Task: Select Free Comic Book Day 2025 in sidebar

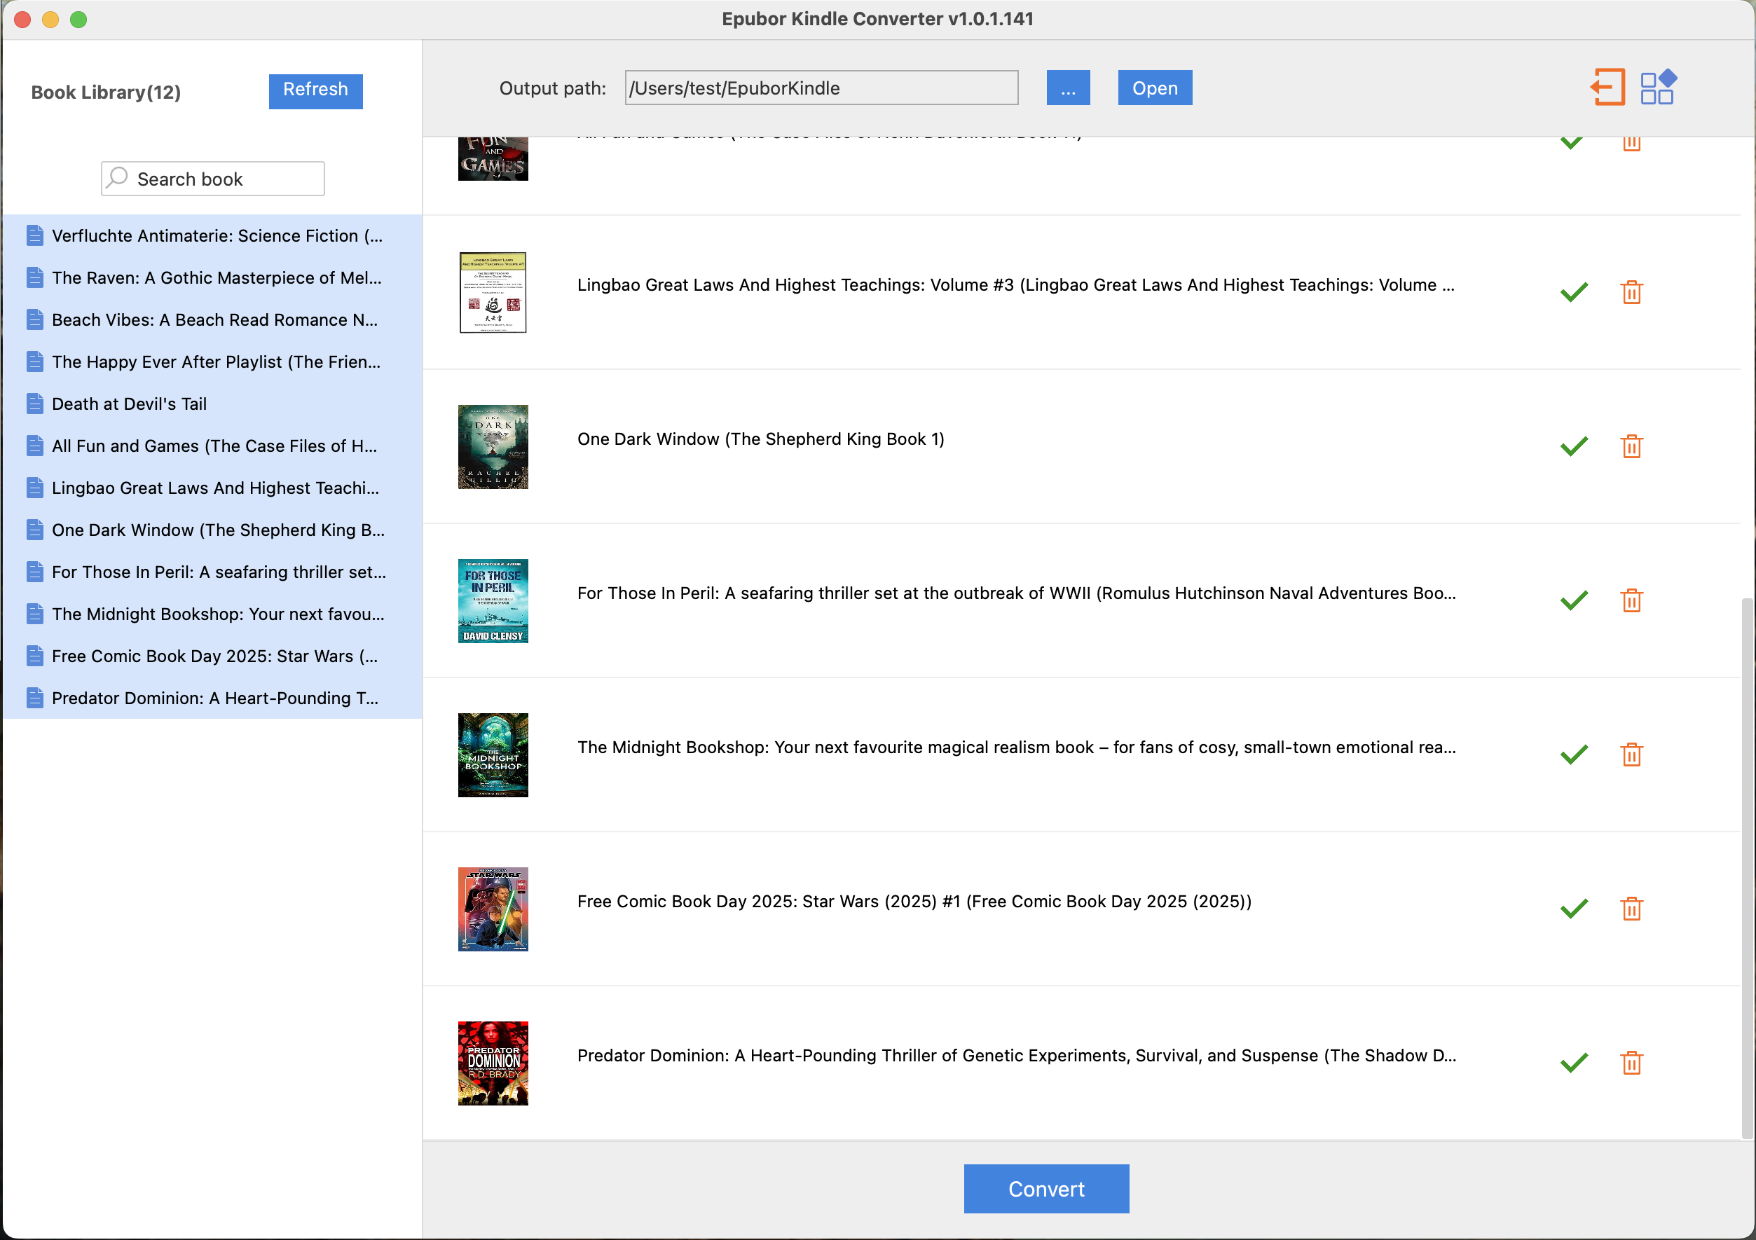Action: tap(212, 656)
